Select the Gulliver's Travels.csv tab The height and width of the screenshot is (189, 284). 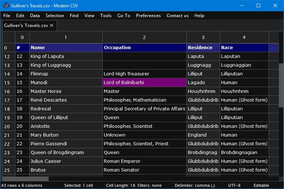(26, 25)
